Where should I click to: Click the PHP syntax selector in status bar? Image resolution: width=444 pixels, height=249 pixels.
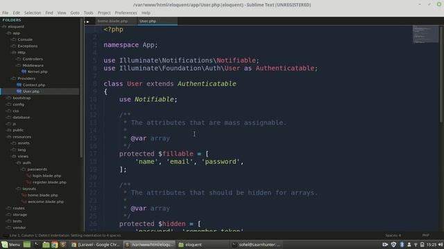click(425, 235)
